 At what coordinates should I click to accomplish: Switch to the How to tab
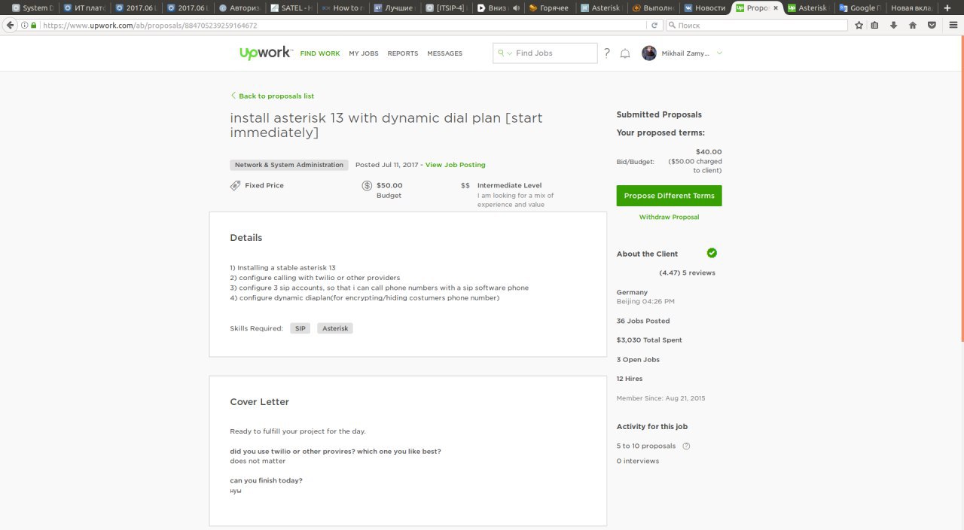tap(343, 8)
